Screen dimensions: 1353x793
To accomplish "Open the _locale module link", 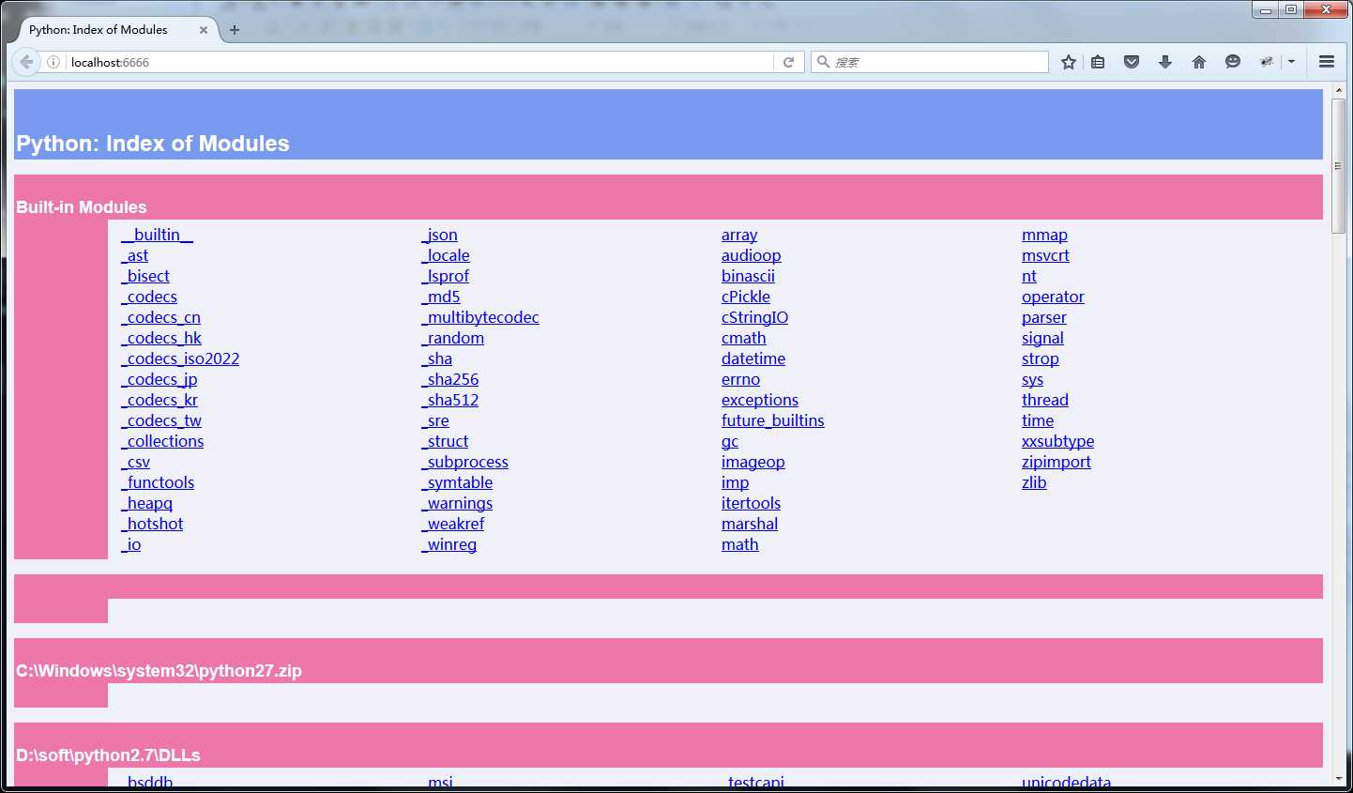I will (446, 255).
